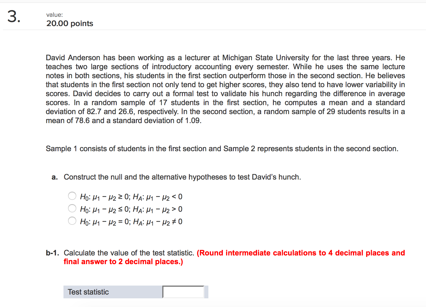This screenshot has width=426, height=307.
Task: Click the 20.00 points heading
Action: (70, 23)
